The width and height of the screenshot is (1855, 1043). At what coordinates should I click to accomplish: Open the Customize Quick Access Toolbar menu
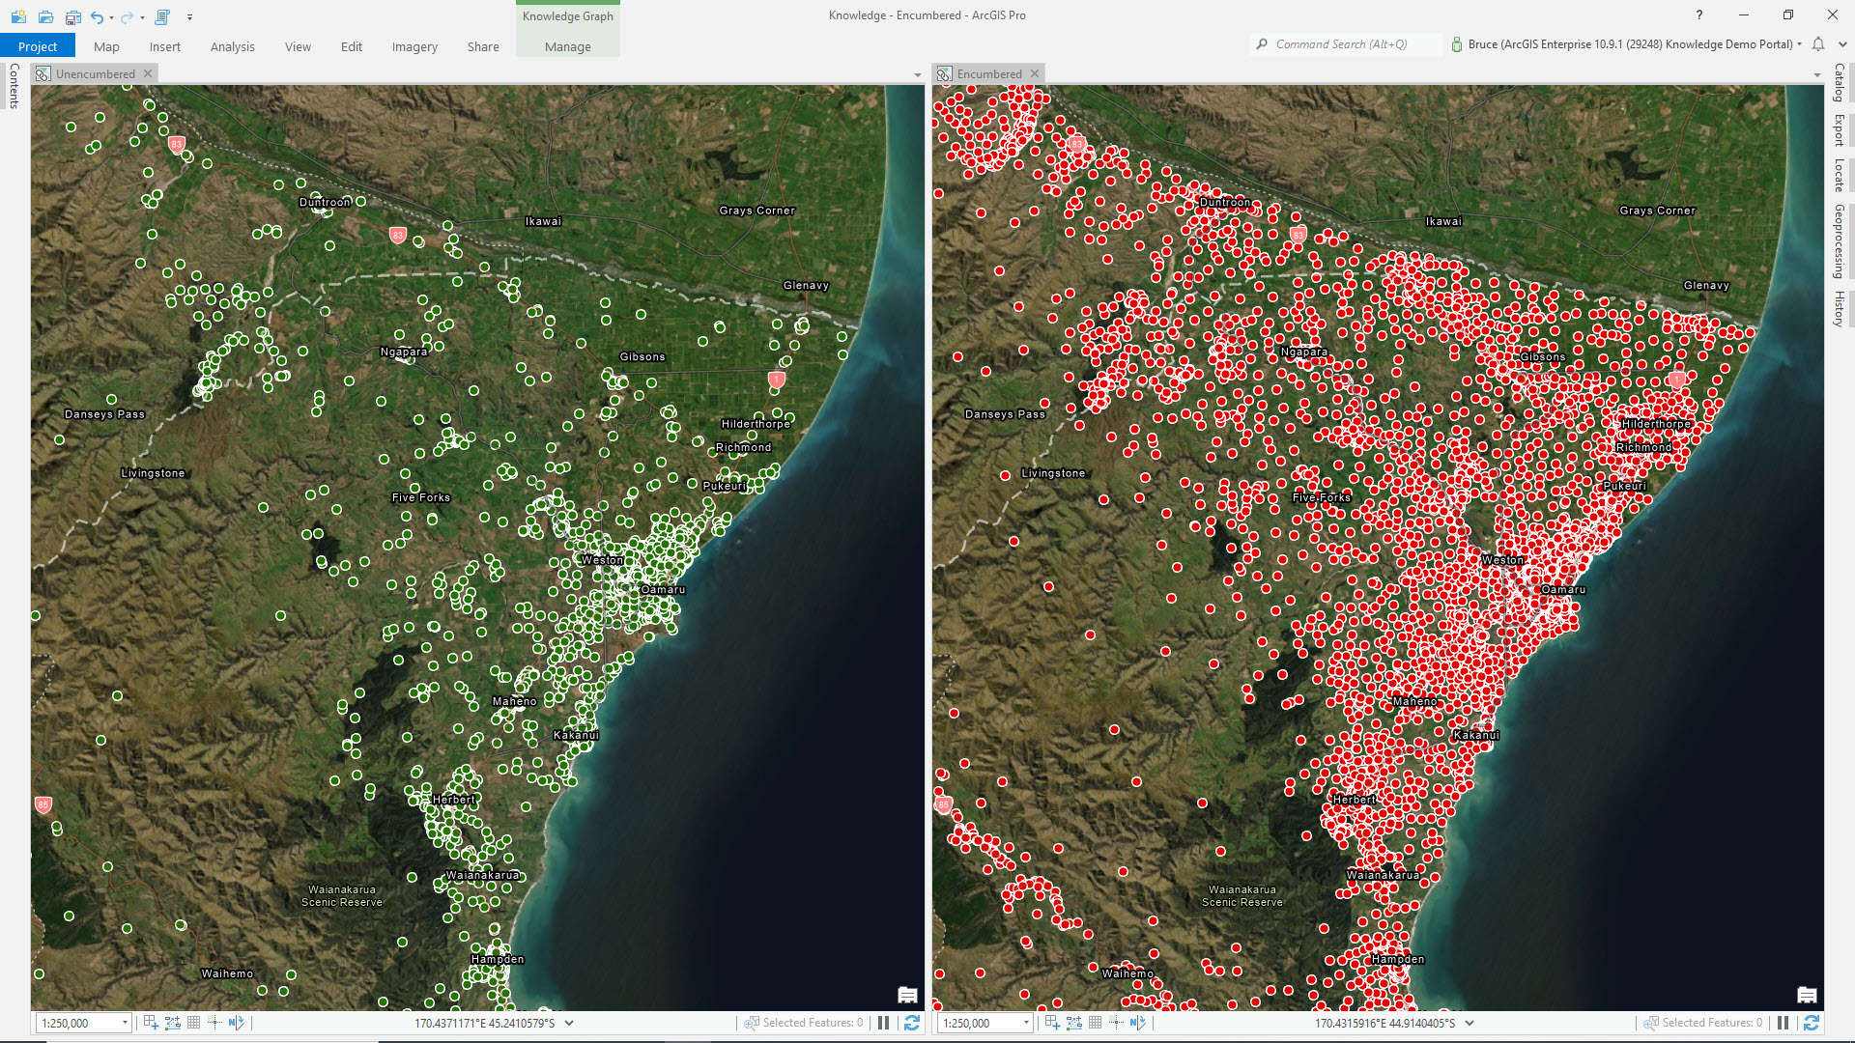pos(190,16)
